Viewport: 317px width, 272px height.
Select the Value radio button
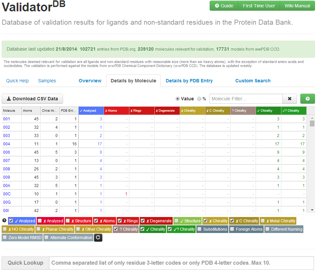click(178, 99)
